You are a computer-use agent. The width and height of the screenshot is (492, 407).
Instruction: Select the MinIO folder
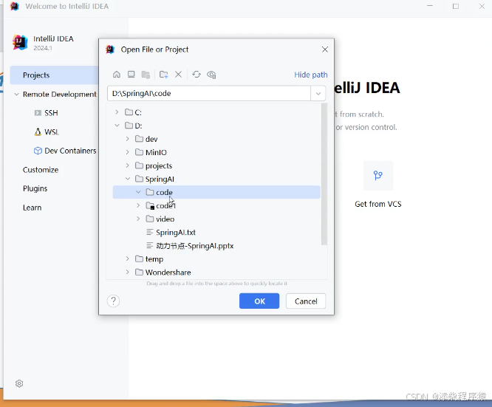click(x=156, y=152)
